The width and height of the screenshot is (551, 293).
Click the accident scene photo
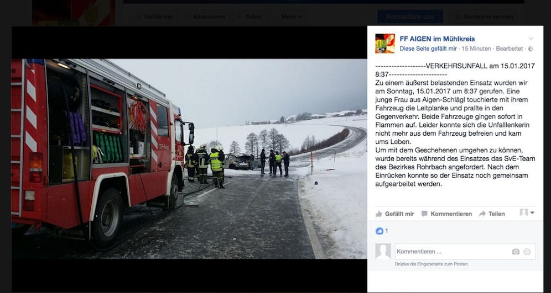tap(189, 159)
